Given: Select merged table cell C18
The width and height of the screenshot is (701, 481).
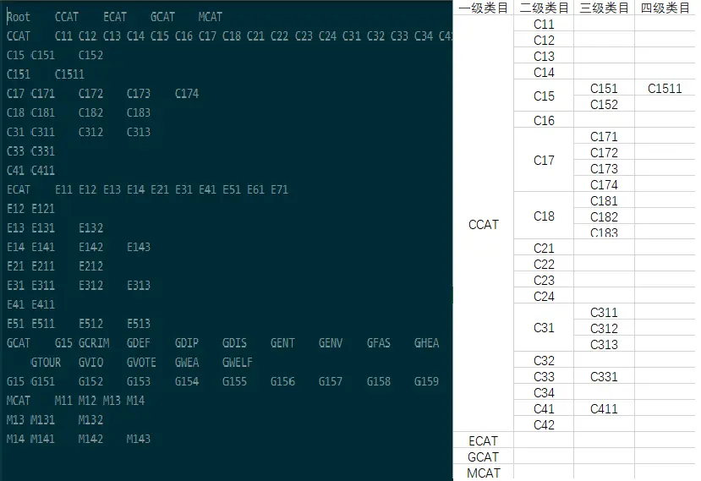Looking at the screenshot, I should pos(544,216).
